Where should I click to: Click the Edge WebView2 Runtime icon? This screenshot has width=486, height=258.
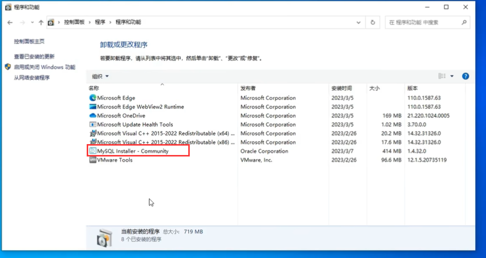(x=93, y=107)
